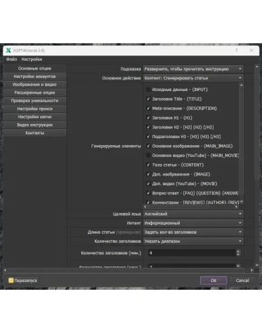Open the Настройки капчи section
Viewport: 262px width, 333px height.
click(35, 117)
